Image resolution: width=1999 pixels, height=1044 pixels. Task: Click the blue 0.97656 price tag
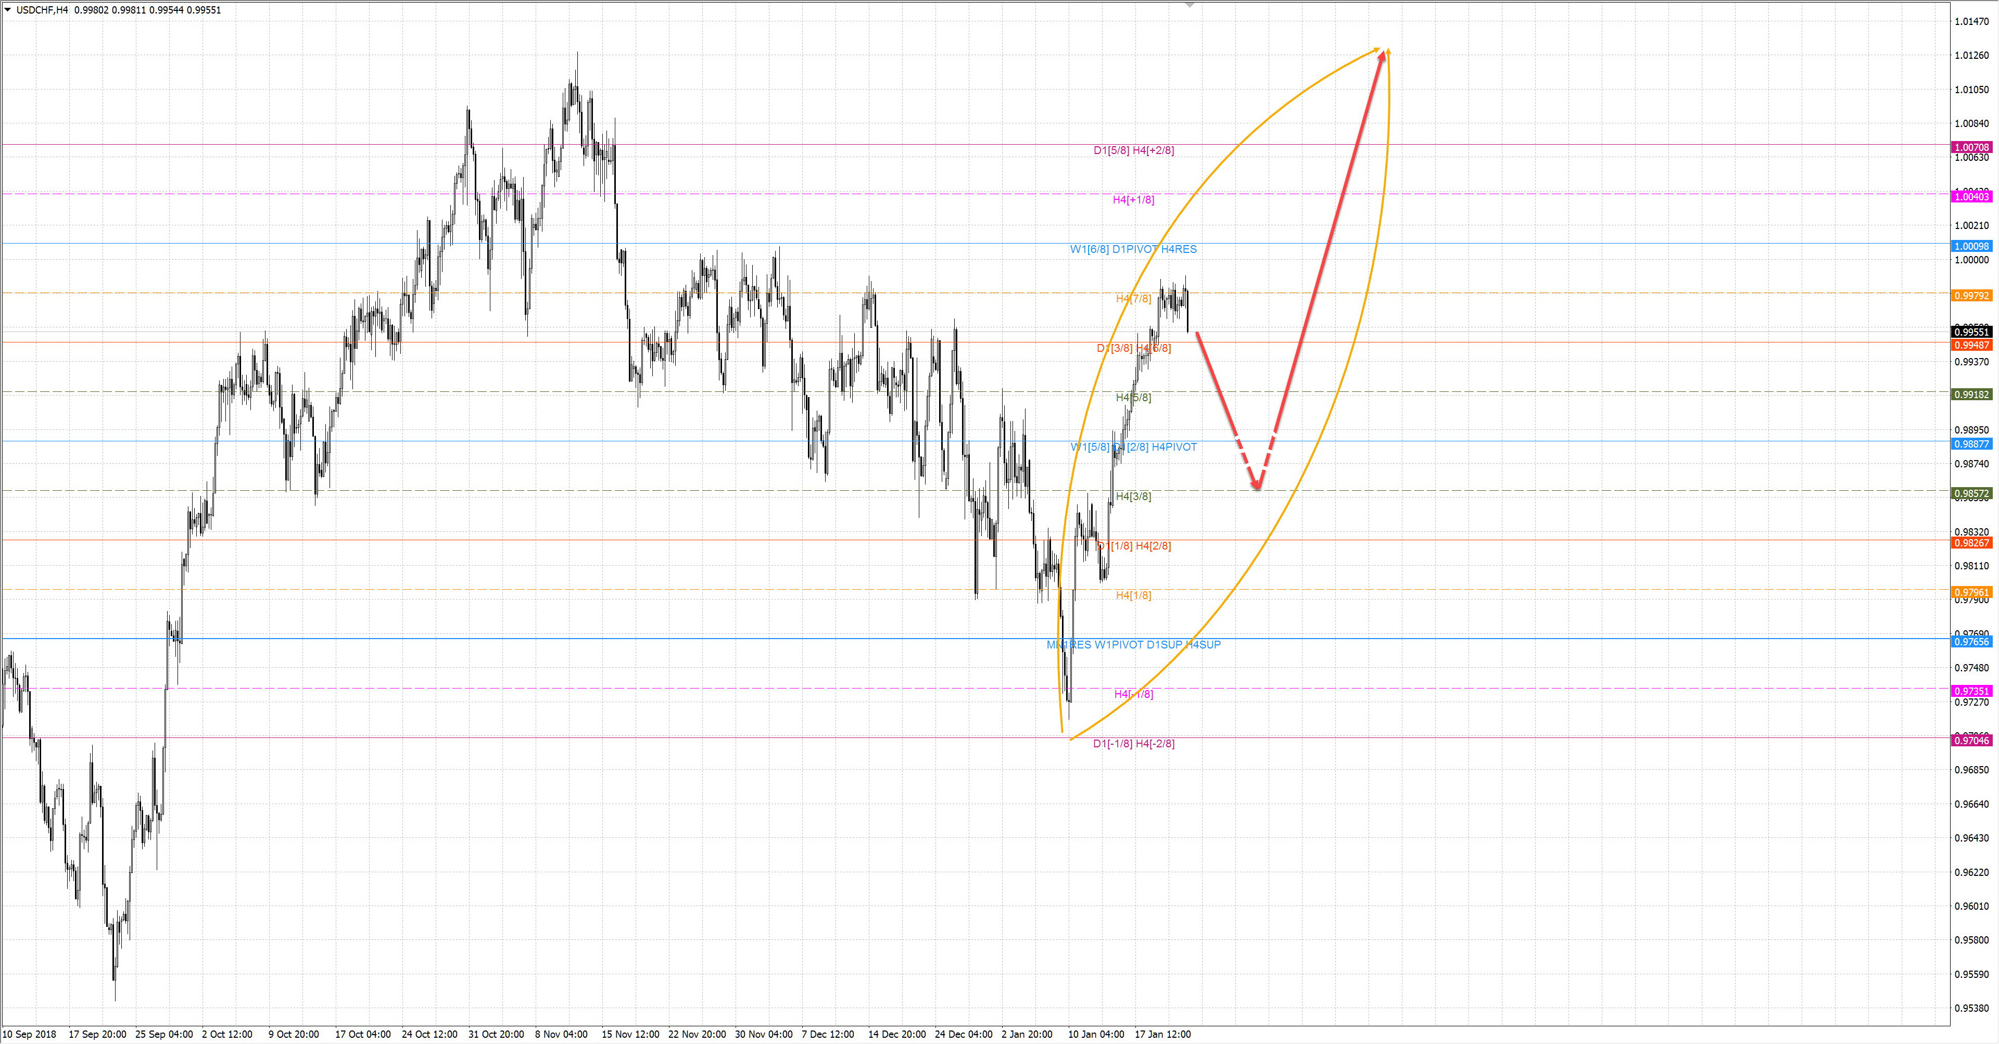1971,642
